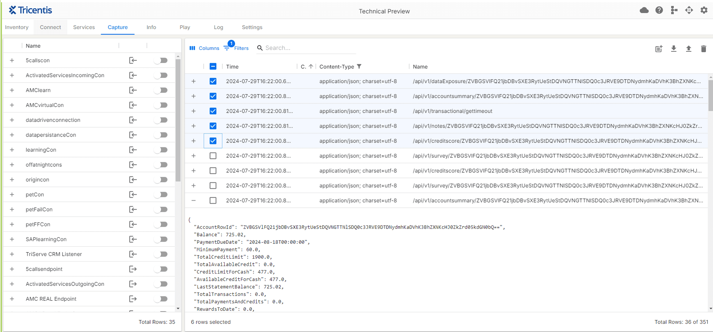Sort by the Time column header
Image resolution: width=713 pixels, height=332 pixels.
tap(232, 67)
